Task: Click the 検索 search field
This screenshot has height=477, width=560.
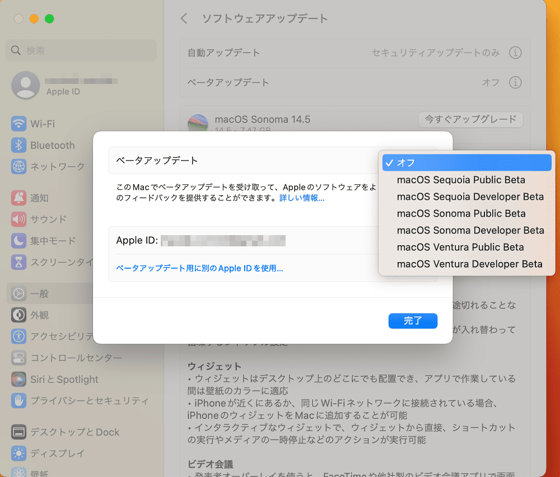Action: point(81,50)
